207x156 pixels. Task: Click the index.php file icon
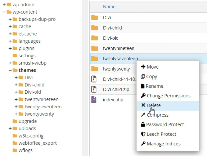[95, 99]
